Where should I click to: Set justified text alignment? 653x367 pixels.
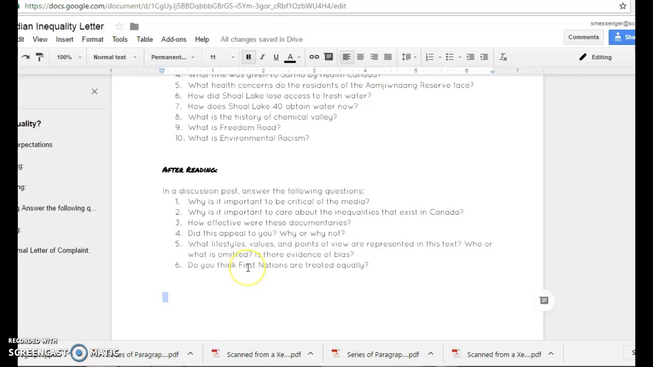tap(388, 57)
